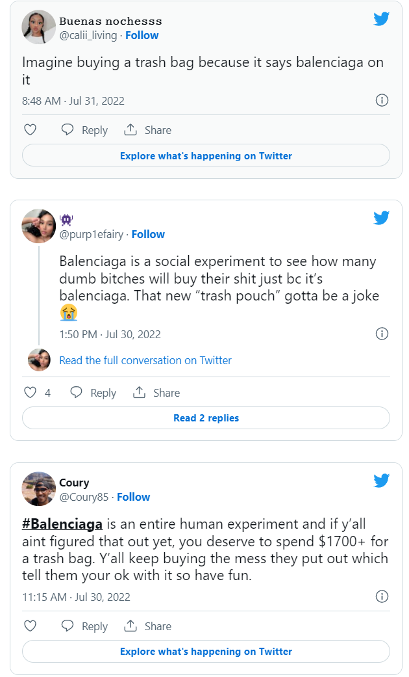
Task: Follow the @purp1efairy account
Action: [x=148, y=234]
